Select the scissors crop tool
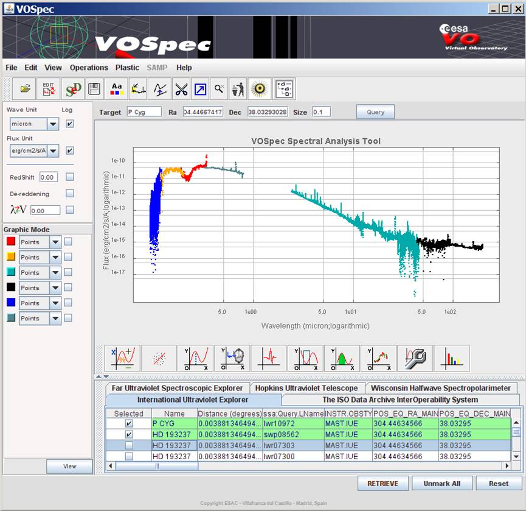 click(x=181, y=89)
